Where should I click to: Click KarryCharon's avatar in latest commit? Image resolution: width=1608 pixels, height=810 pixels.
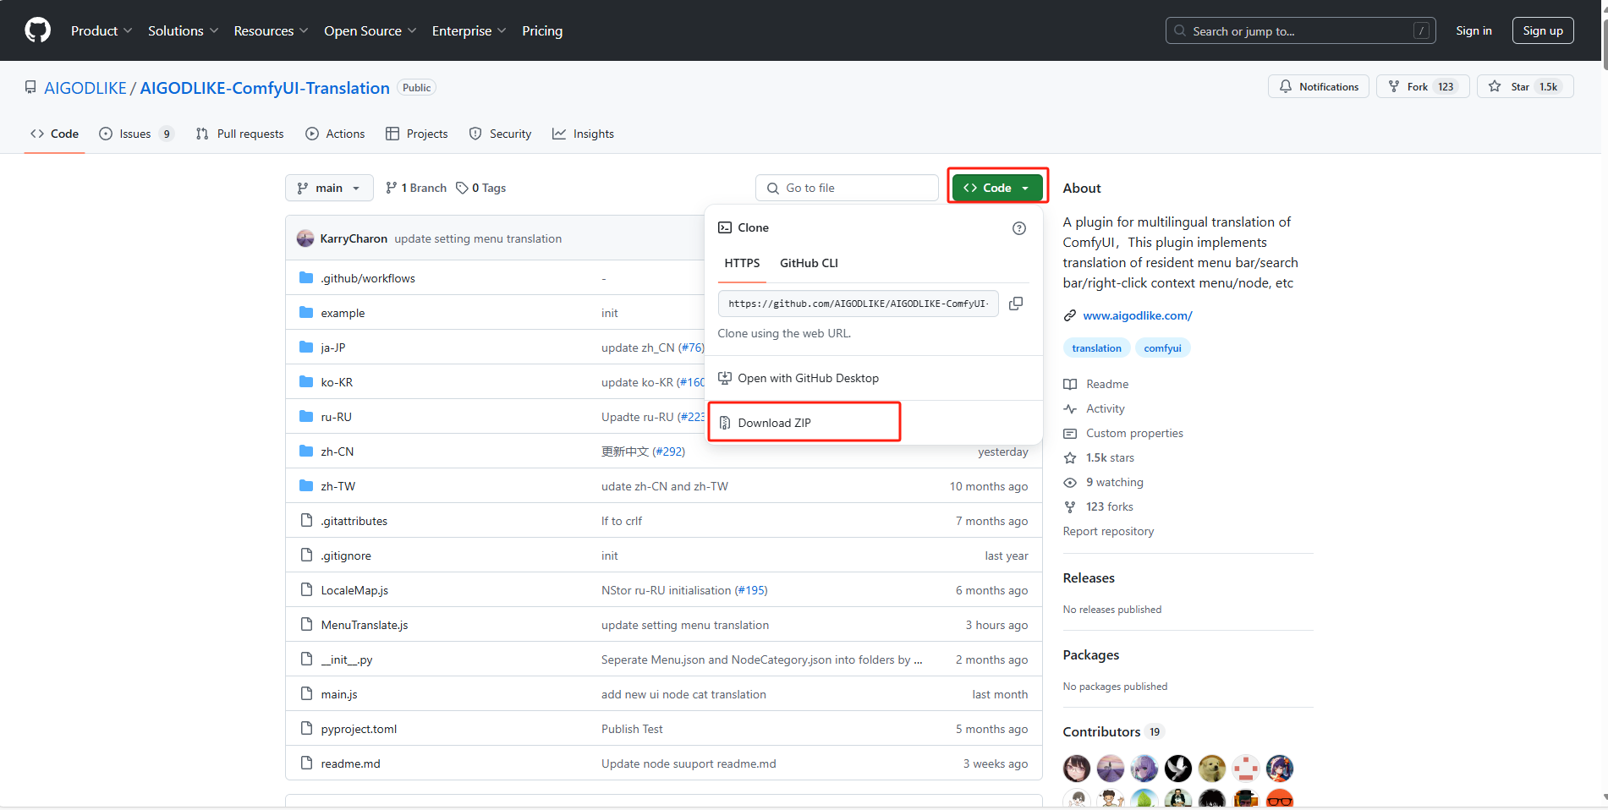[305, 238]
